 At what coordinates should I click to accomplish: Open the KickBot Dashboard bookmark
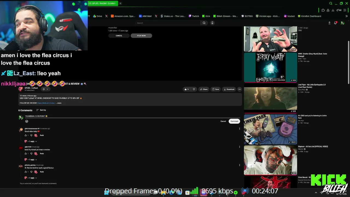309,16
